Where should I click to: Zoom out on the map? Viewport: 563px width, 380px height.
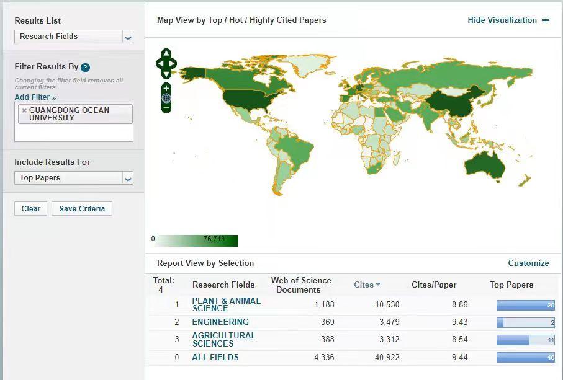(166, 108)
